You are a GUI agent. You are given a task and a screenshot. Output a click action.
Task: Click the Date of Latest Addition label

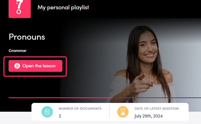pyautogui.click(x=157, y=109)
